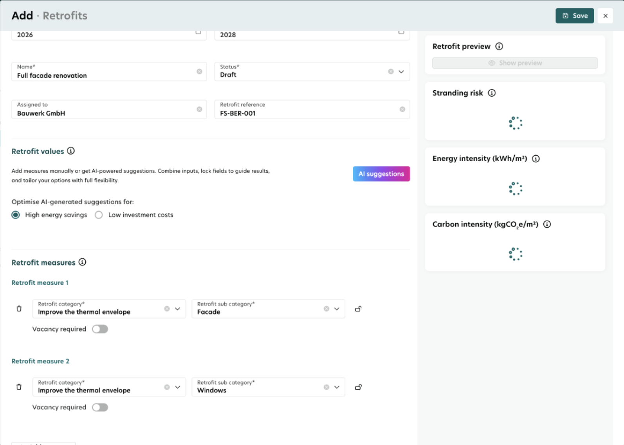The height and width of the screenshot is (445, 624).
Task: Show info for Energy intensity
Action: [536, 158]
